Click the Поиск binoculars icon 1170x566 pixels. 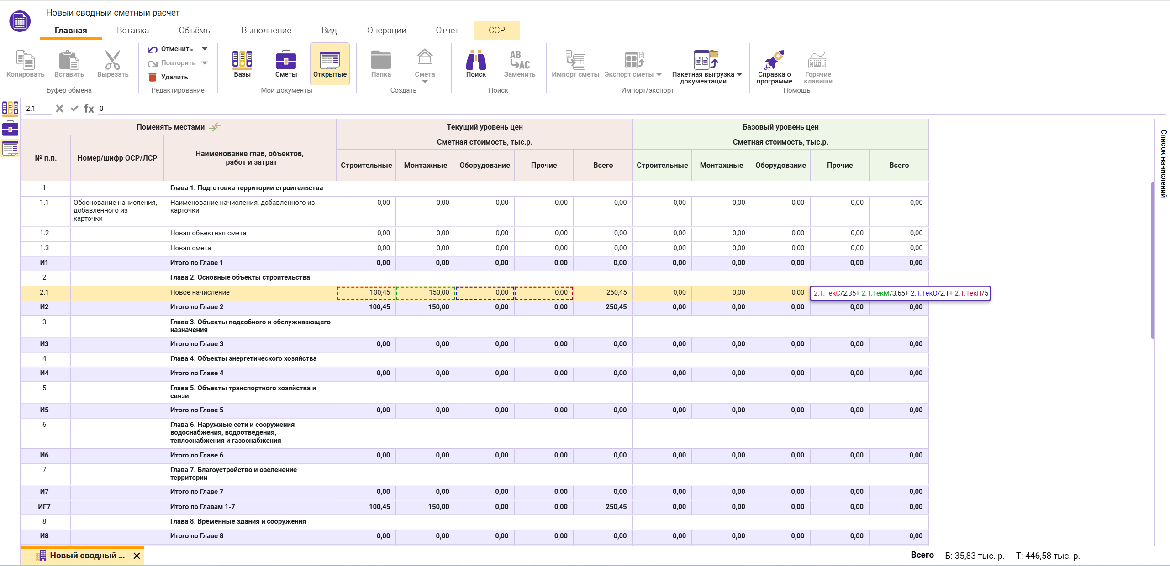point(475,60)
